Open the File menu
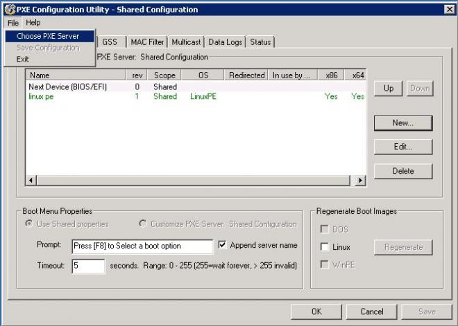 click(x=13, y=23)
